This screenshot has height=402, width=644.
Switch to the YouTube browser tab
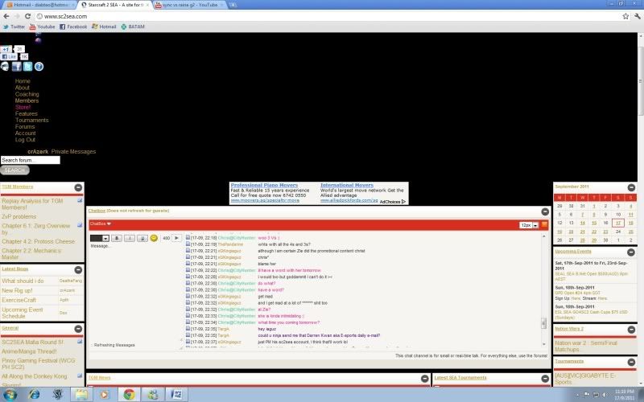tap(190, 5)
